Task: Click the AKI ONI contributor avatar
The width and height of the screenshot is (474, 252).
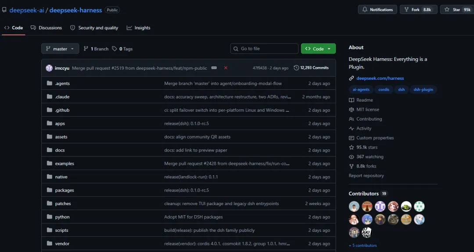Action: pos(367,232)
